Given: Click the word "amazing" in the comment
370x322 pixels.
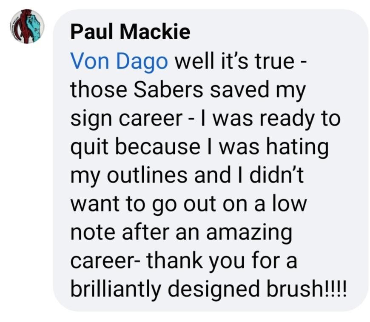Looking at the screenshot, I should click(249, 233).
